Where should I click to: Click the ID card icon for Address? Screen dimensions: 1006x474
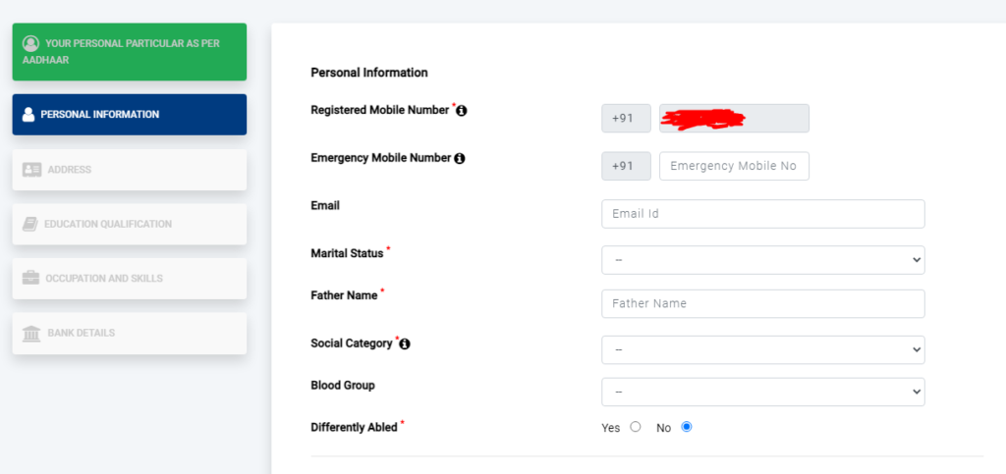[32, 170]
